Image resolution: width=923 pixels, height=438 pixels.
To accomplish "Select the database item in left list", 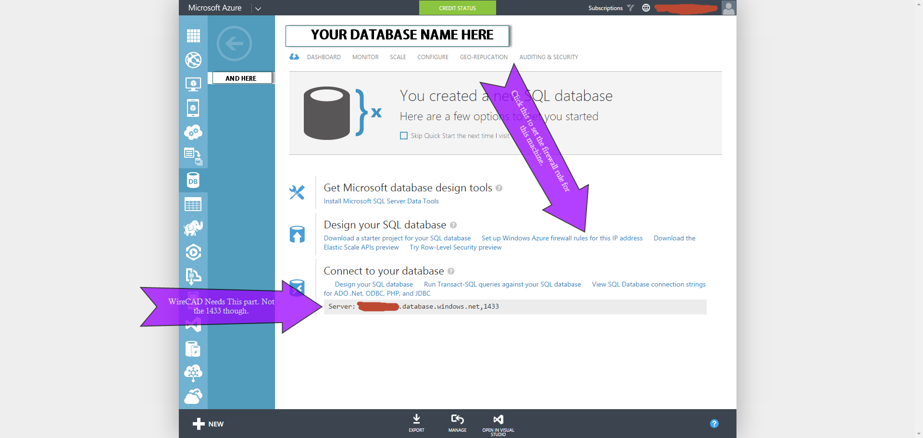I will [x=241, y=78].
